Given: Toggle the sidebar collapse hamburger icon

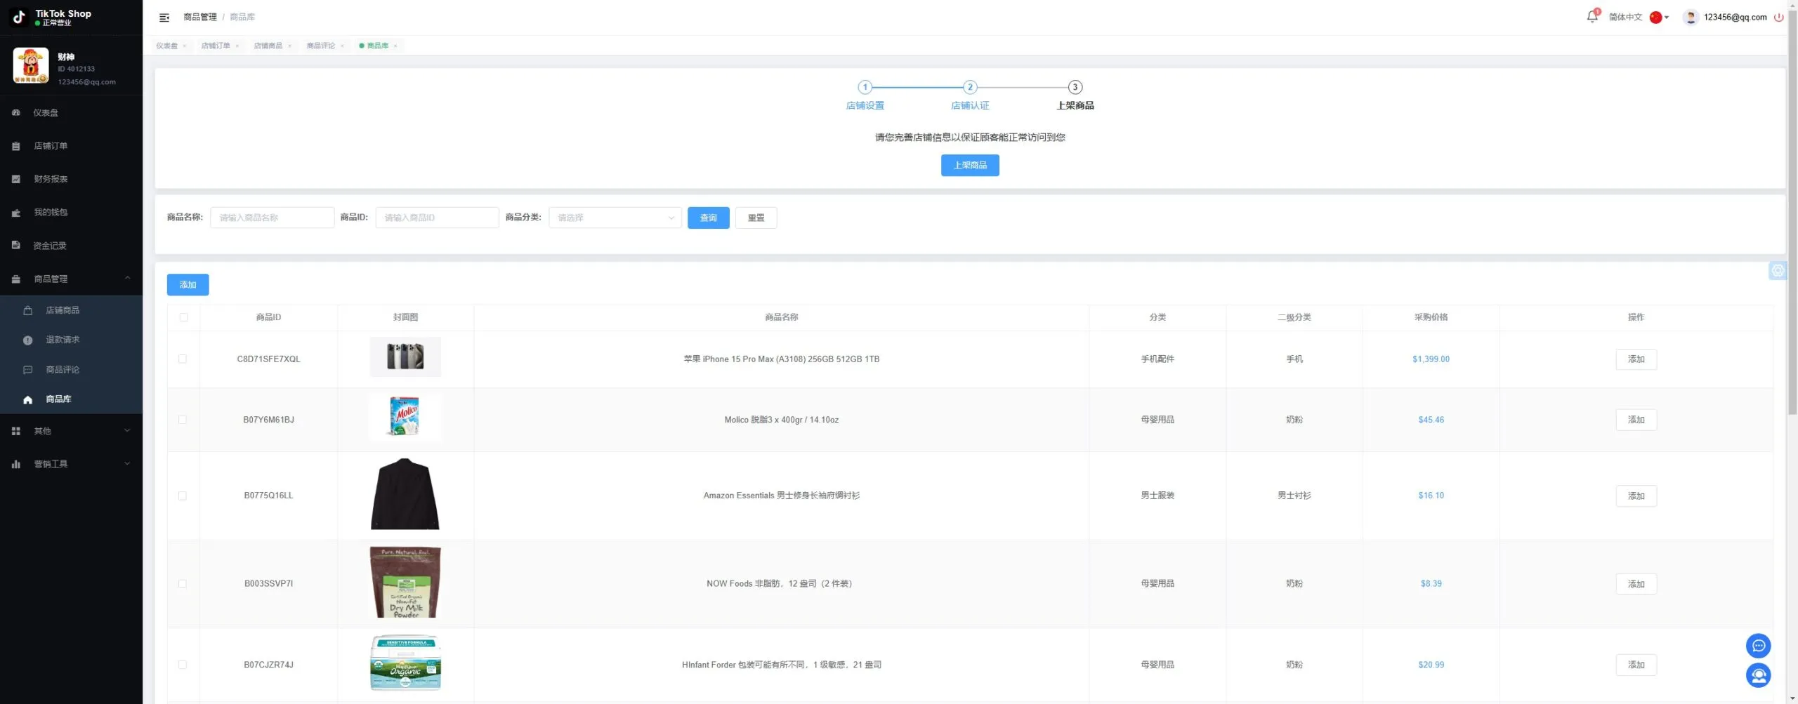Looking at the screenshot, I should (x=164, y=18).
